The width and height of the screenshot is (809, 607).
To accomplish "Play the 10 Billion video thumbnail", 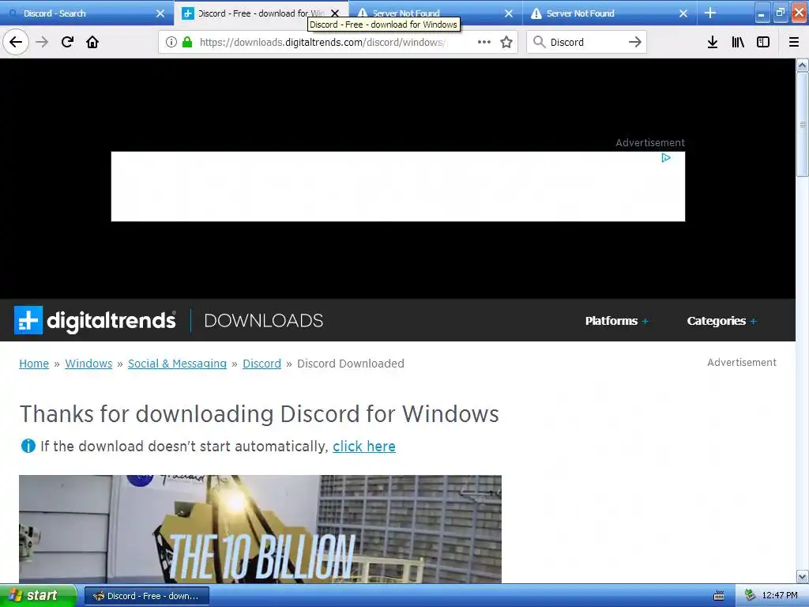I will pyautogui.click(x=260, y=529).
